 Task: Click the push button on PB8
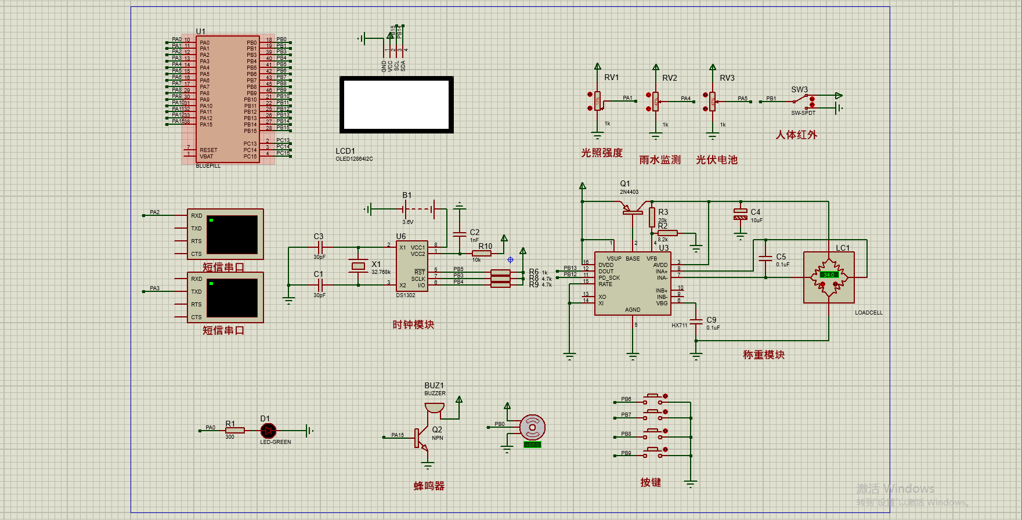tap(653, 434)
